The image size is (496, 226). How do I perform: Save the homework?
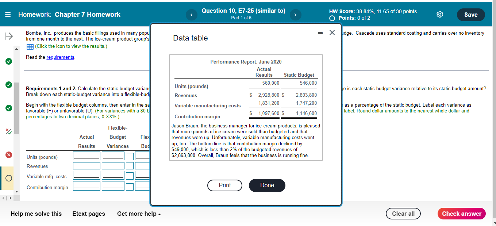pyautogui.click(x=471, y=15)
